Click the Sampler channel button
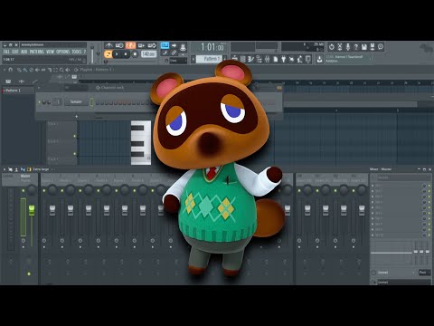Image resolution: width=434 pixels, height=326 pixels. [x=76, y=102]
